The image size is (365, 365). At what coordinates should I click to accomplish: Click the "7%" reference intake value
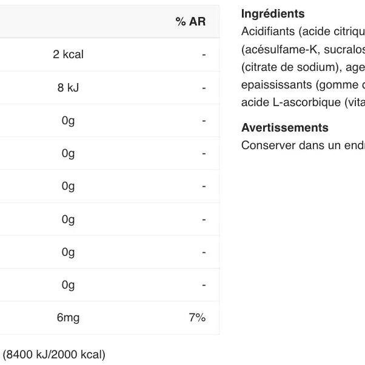197,317
